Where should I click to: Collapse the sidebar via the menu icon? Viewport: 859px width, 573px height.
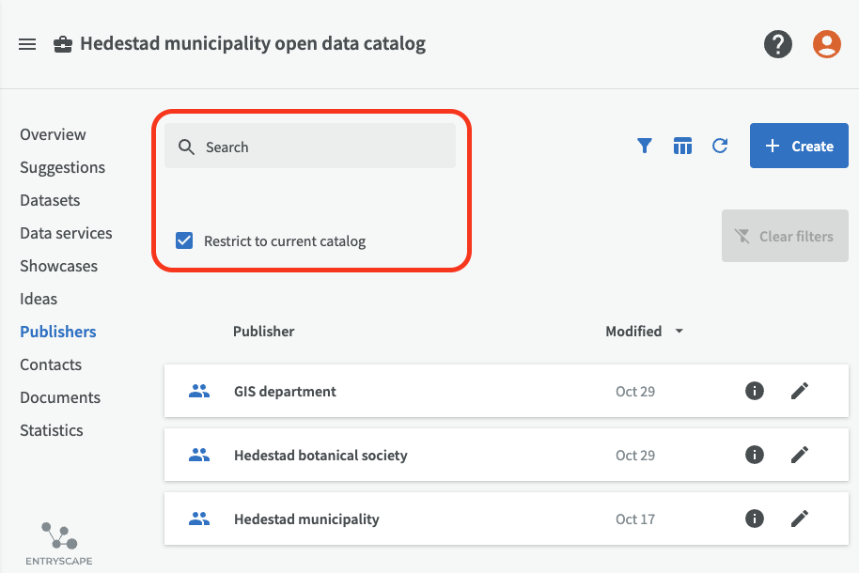point(26,43)
